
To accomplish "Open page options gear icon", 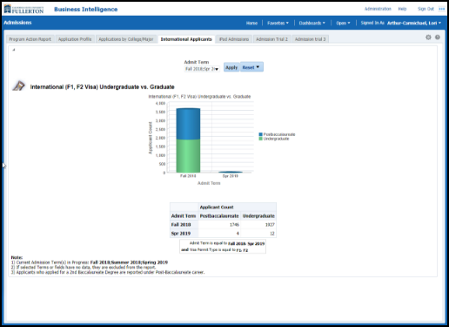I will coord(428,37).
